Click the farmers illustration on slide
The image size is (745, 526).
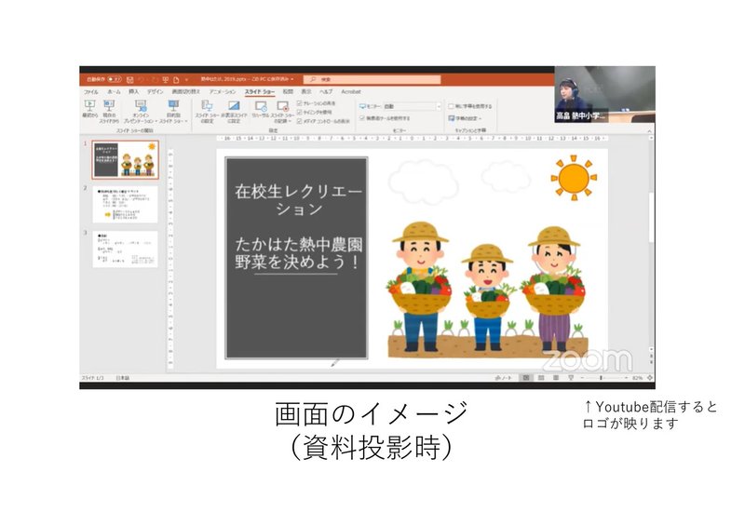[488, 290]
